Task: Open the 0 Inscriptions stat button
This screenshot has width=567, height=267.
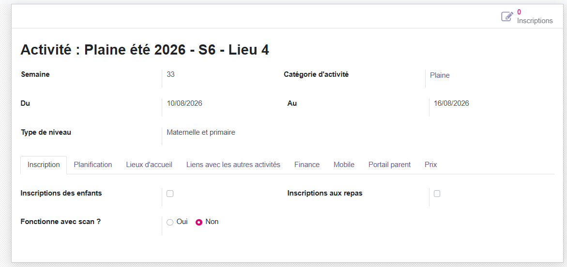Action: (527, 16)
